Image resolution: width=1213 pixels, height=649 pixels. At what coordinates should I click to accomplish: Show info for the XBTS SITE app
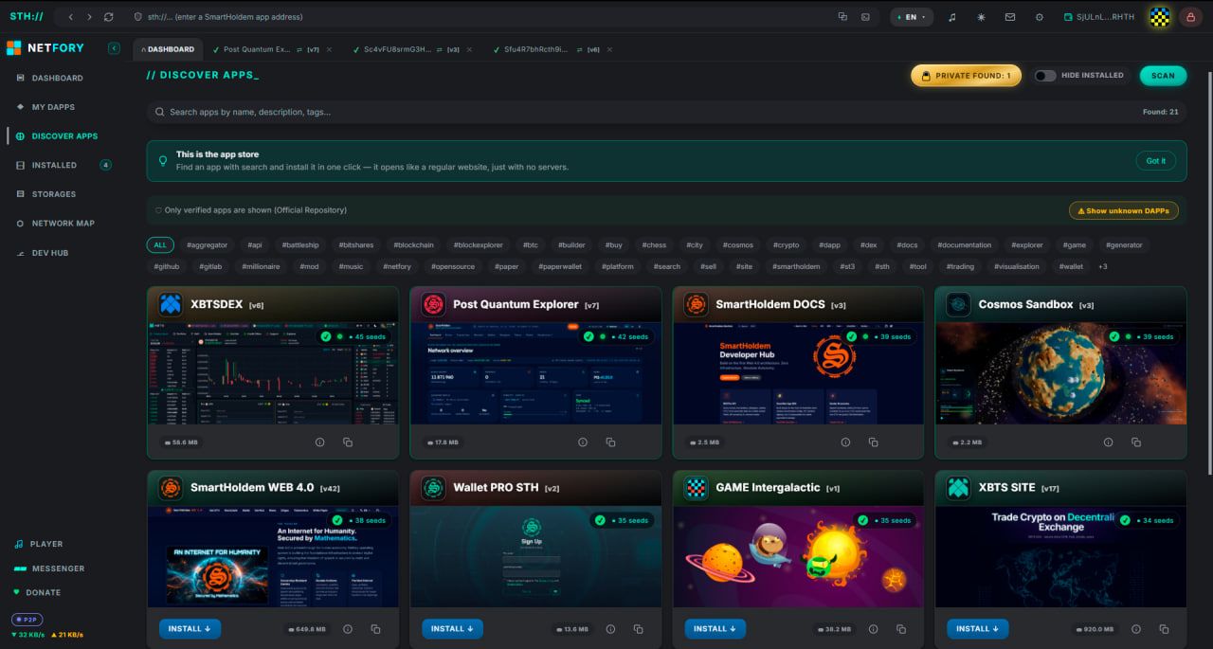click(1136, 629)
